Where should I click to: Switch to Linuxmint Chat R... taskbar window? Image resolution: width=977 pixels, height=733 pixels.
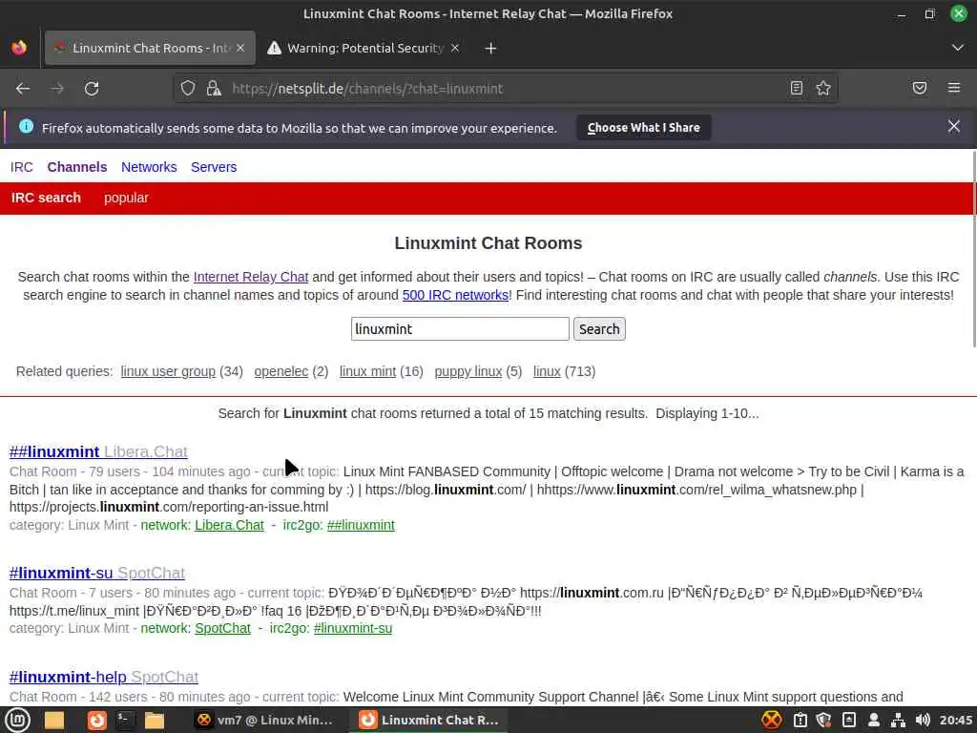pos(430,720)
